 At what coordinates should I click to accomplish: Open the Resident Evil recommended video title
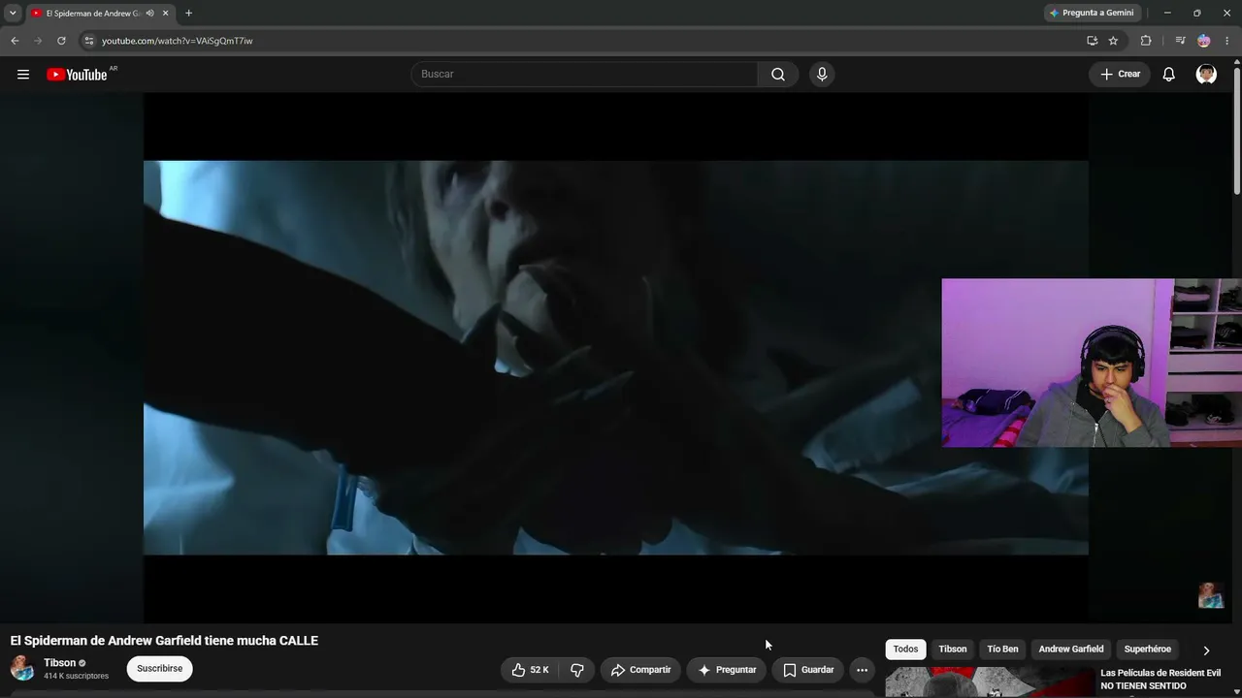pyautogui.click(x=1160, y=680)
